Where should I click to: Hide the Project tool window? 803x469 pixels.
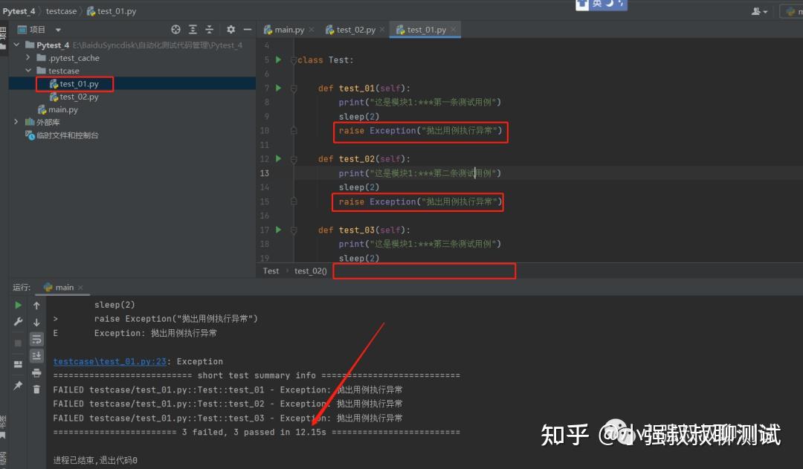[x=248, y=30]
